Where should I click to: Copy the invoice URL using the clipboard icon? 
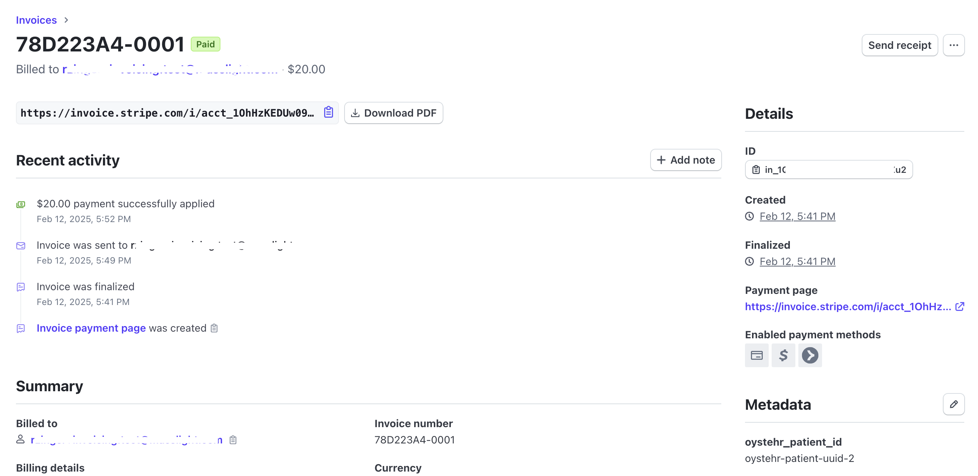(328, 112)
